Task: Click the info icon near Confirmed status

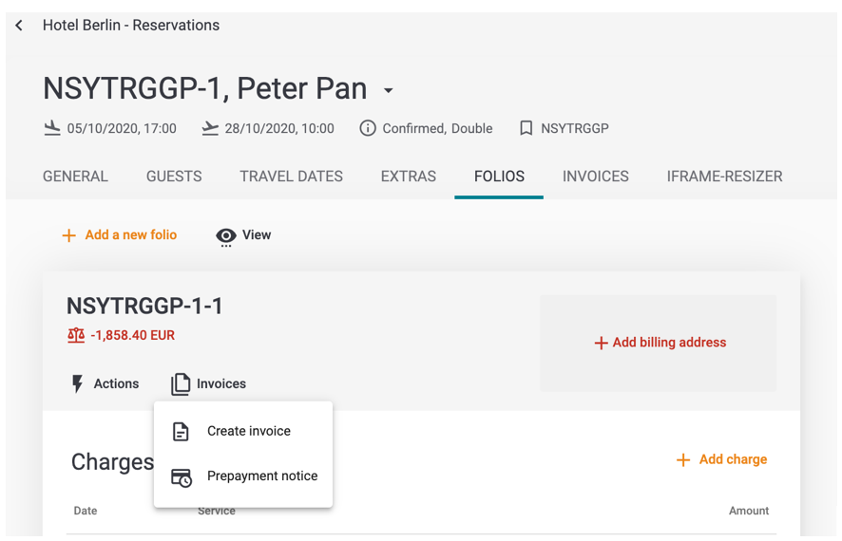Action: coord(368,128)
